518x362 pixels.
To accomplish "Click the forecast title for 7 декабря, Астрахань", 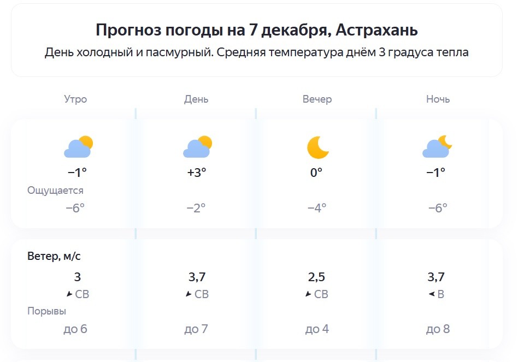I will (257, 29).
